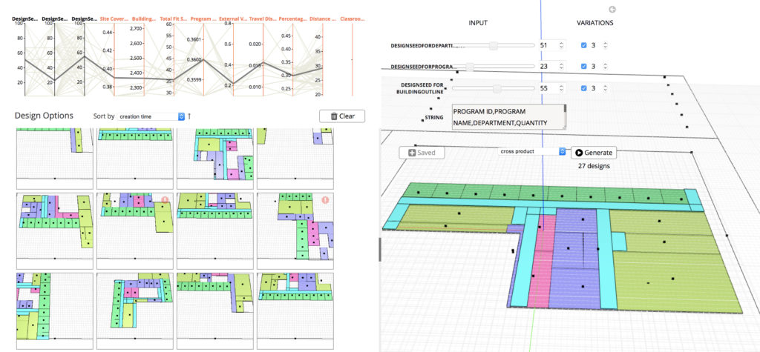Click warning icon on second-row fourth thumbnail
This screenshot has width=760, height=352.
325,200
